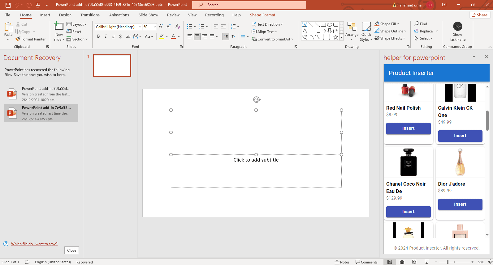The height and width of the screenshot is (265, 493).
Task: Click Clear All Formatting icon
Action: click(x=178, y=27)
